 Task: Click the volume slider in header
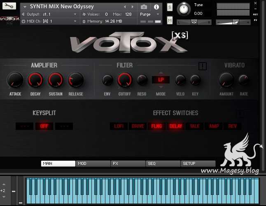[x=233, y=22]
